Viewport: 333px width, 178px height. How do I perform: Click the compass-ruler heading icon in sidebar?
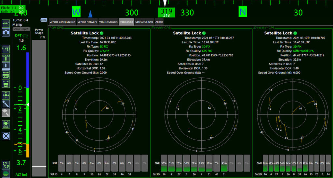(6, 48)
